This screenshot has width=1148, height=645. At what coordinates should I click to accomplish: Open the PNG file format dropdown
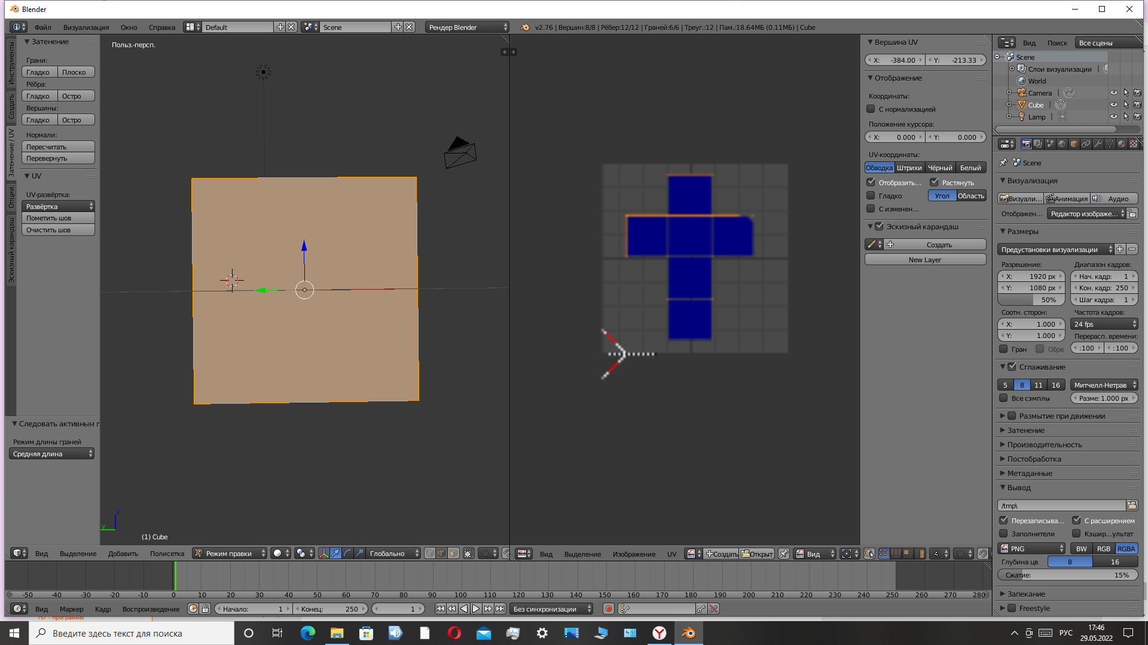pos(1032,548)
